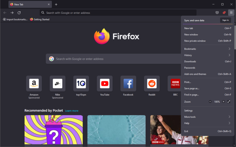The width and height of the screenshot is (236, 147).
Task: Open Passwords from the menu
Action: pyautogui.click(x=208, y=68)
